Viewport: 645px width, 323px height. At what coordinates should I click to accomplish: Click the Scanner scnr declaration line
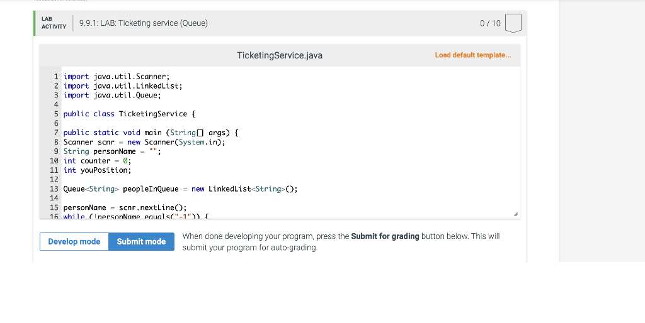(144, 143)
